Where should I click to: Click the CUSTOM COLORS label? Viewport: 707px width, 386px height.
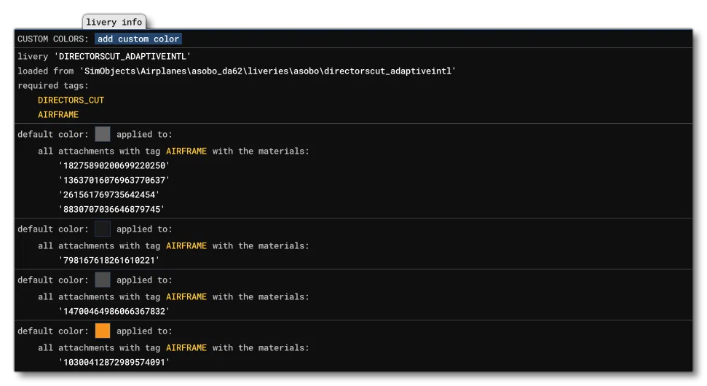coord(53,39)
